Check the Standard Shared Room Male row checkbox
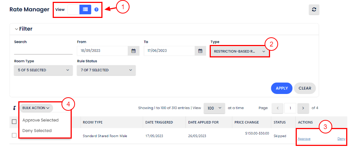 (x=14, y=135)
